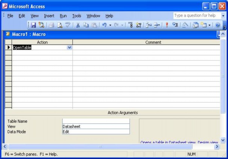Open the Run menu

click(63, 16)
